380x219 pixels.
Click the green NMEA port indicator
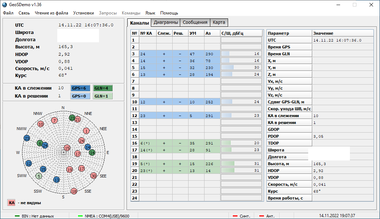pos(80,216)
